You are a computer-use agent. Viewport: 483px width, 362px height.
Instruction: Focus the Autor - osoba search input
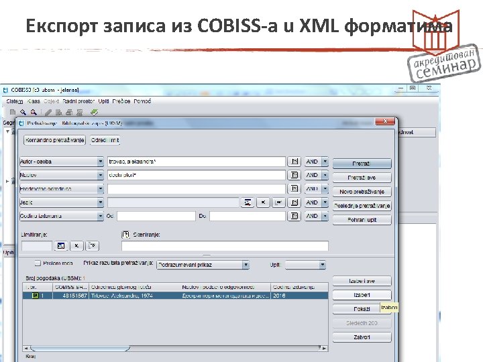click(x=196, y=162)
